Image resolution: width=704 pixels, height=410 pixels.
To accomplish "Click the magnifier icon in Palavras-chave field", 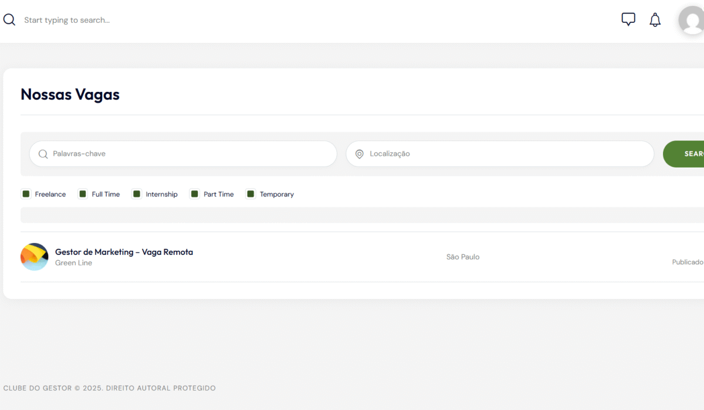I will pyautogui.click(x=43, y=154).
